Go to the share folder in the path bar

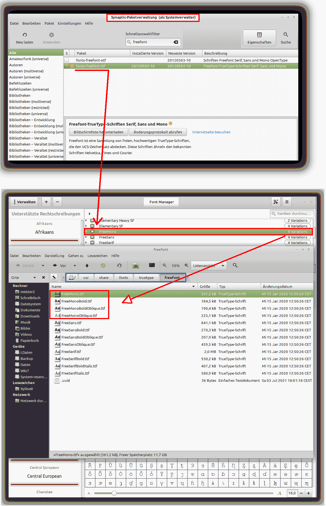click(104, 278)
